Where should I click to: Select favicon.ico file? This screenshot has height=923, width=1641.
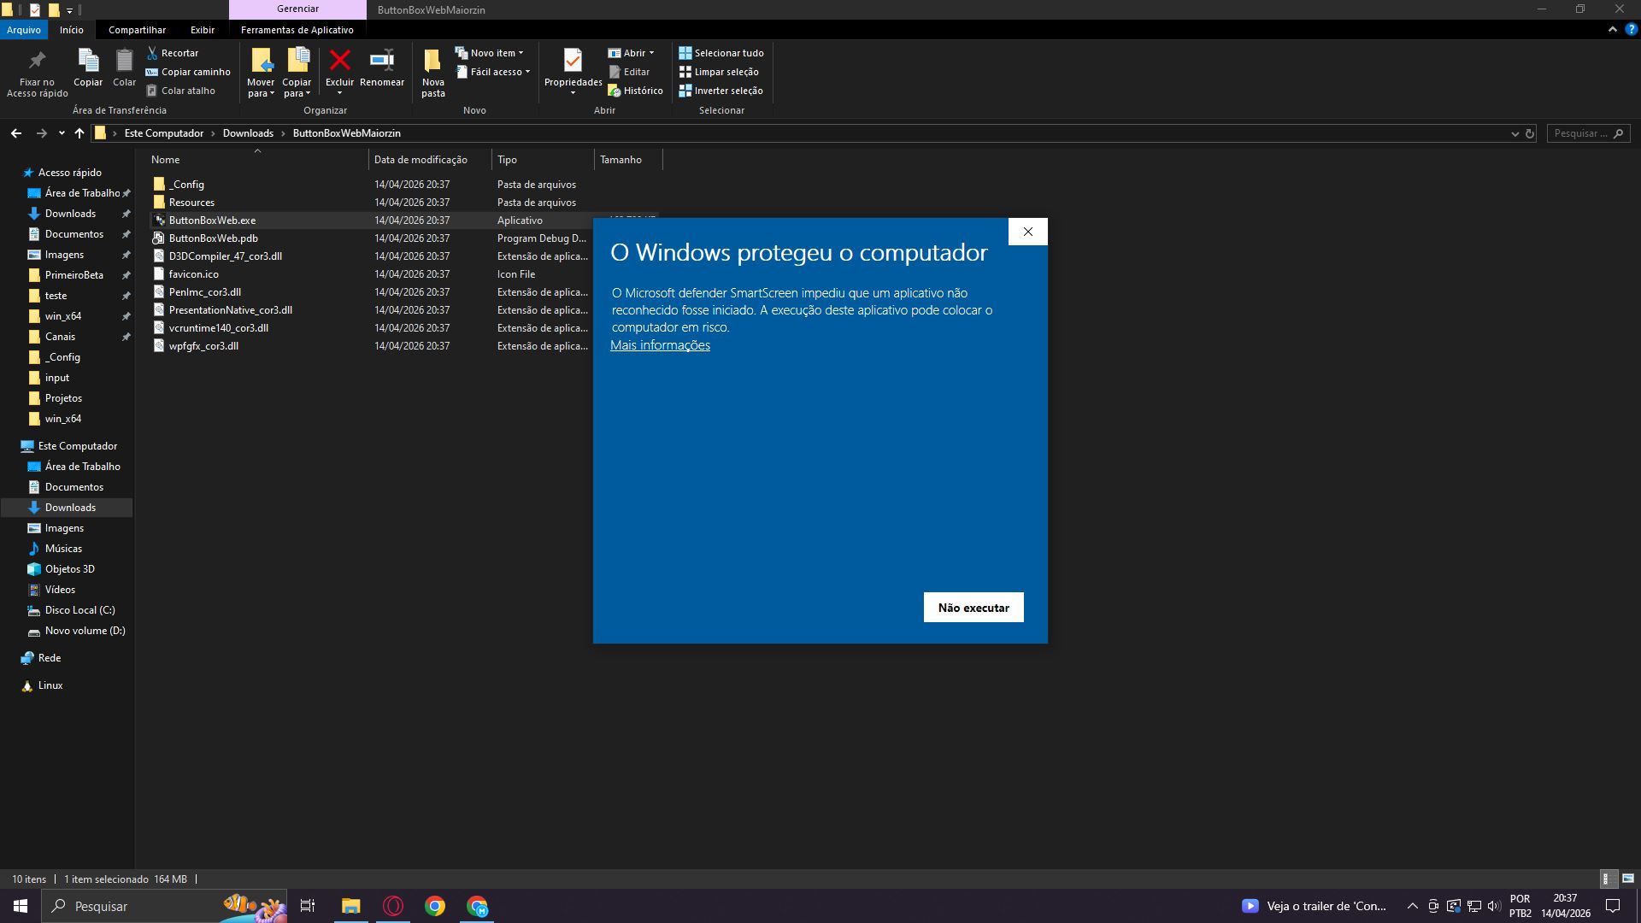click(x=194, y=274)
